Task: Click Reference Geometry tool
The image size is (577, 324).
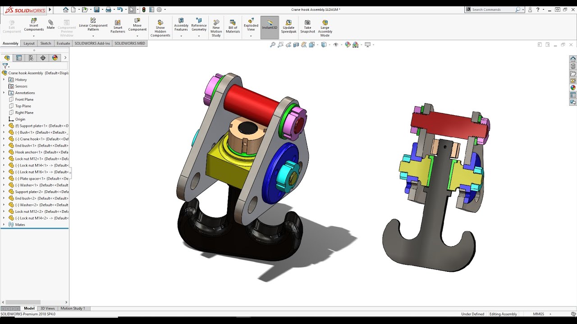Action: coord(199,25)
